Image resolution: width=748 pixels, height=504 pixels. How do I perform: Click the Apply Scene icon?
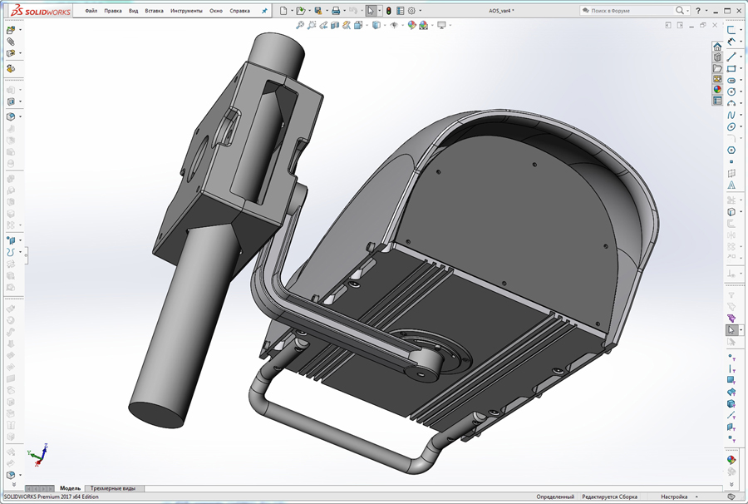[423, 25]
